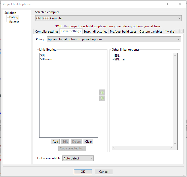Expand the Linker executable combo box
The image size is (187, 177).
78,158
